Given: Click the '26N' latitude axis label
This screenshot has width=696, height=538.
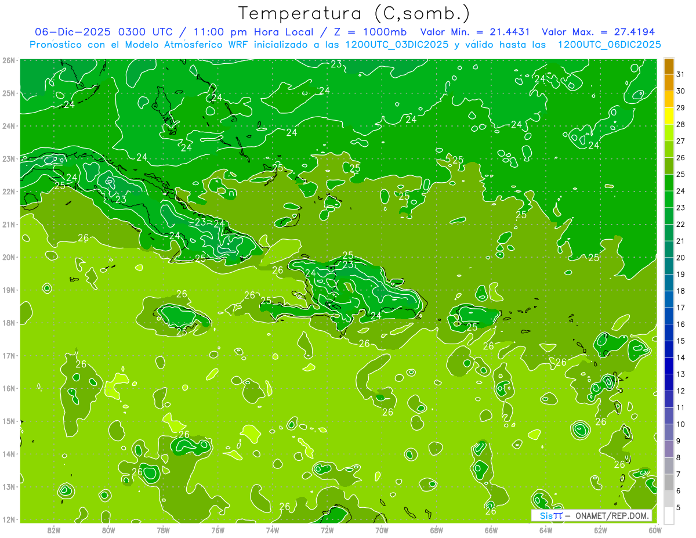Looking at the screenshot, I should (9, 60).
